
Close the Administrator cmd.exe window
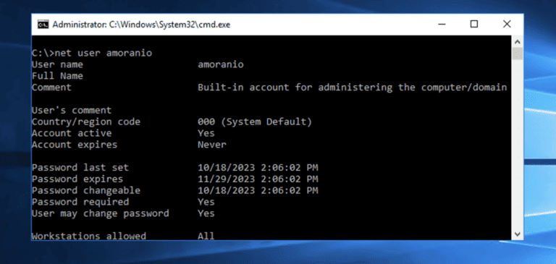coord(507,24)
